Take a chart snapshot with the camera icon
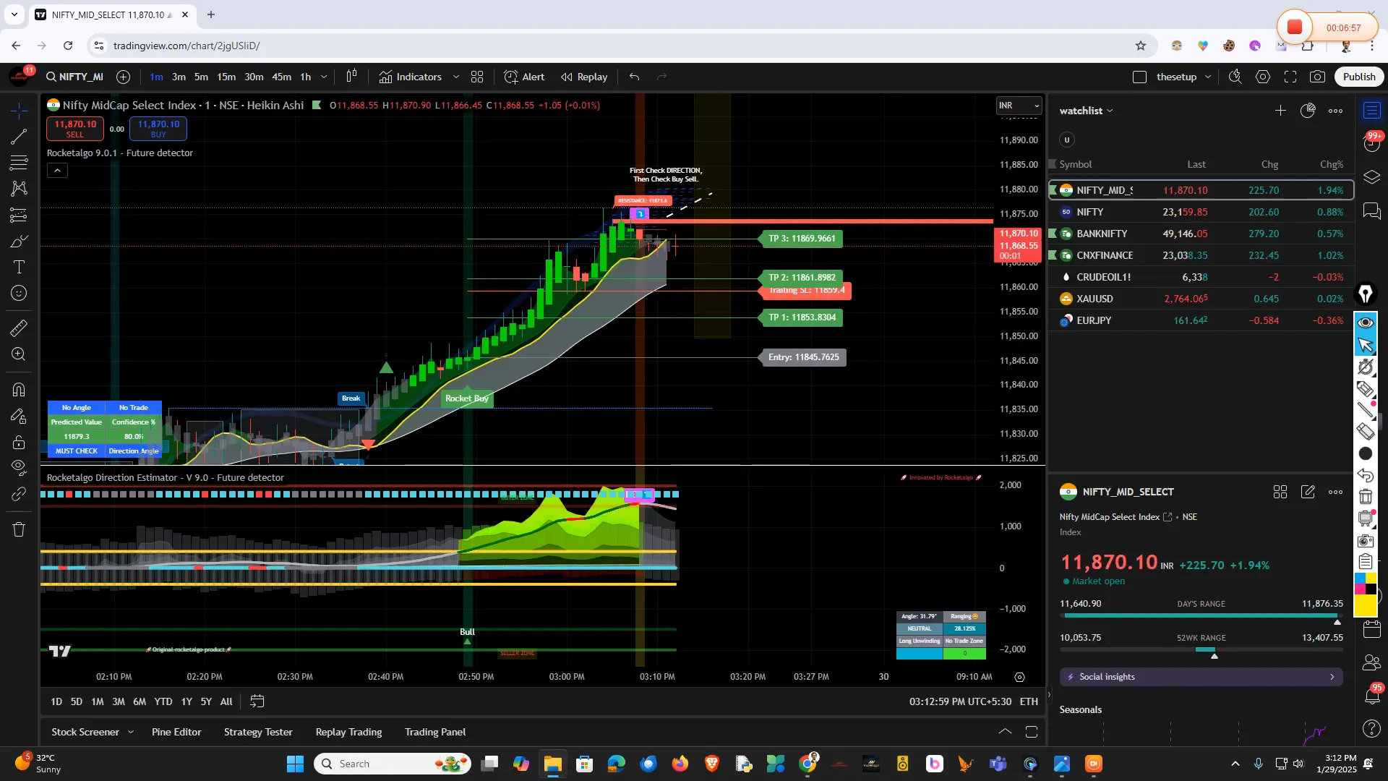 click(x=1317, y=77)
